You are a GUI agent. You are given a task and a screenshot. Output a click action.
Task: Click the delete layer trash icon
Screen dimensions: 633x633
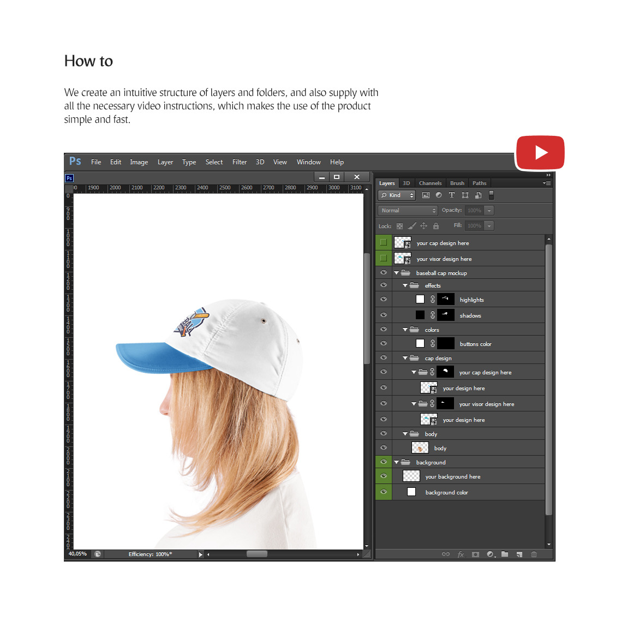tap(534, 554)
